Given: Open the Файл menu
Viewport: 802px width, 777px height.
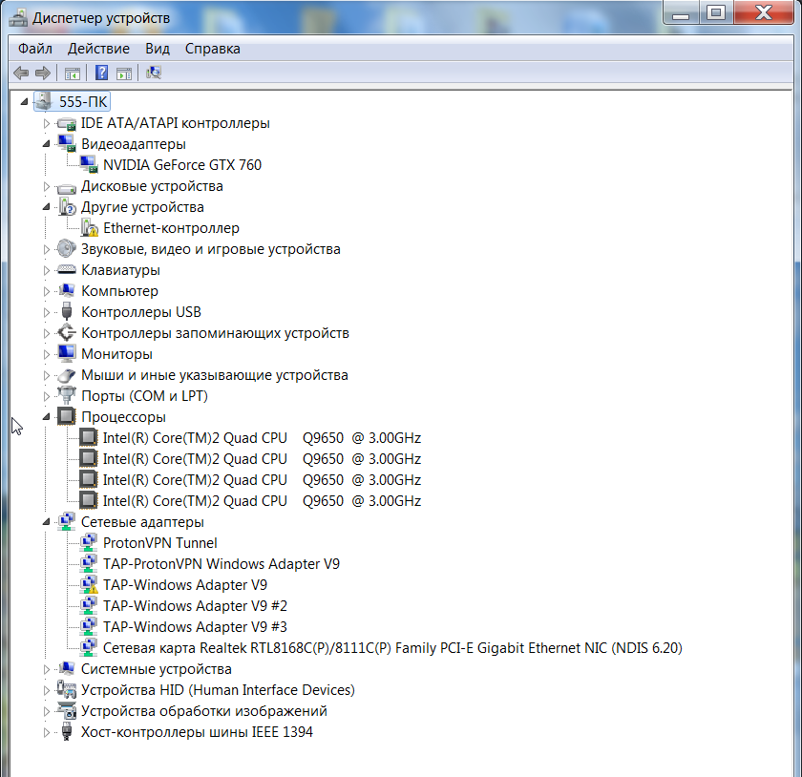Looking at the screenshot, I should pyautogui.click(x=34, y=49).
